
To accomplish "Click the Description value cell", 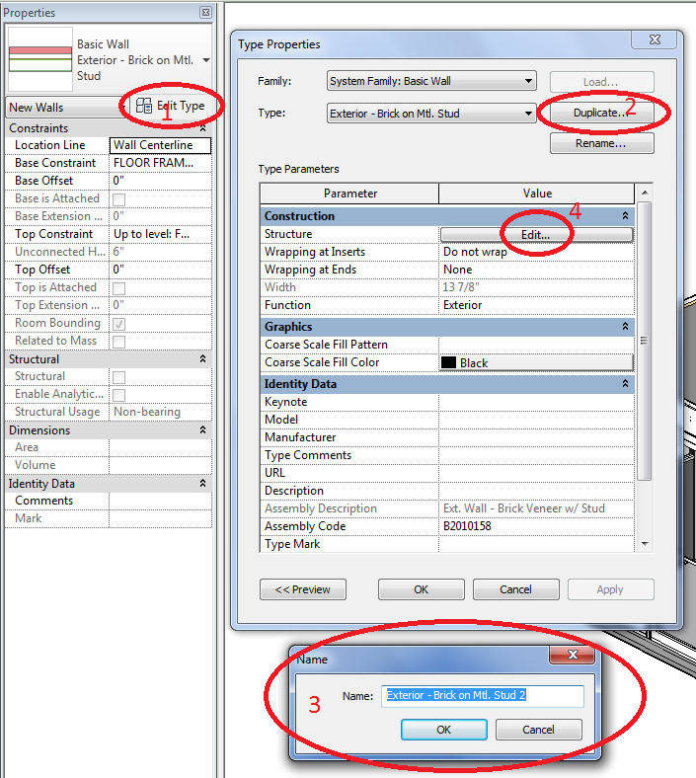I will 536,491.
